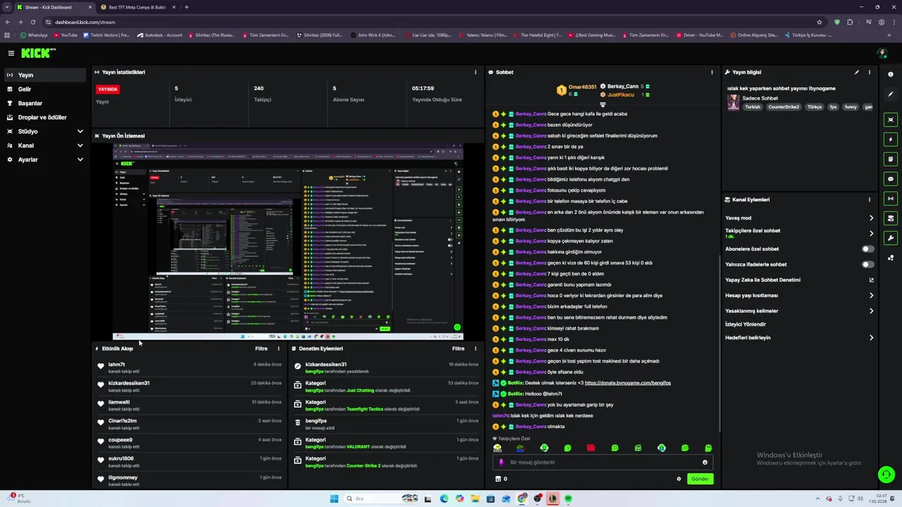Open Filtre in Denetim Eylemleri panel
This screenshot has height=507, width=902.
click(458, 349)
